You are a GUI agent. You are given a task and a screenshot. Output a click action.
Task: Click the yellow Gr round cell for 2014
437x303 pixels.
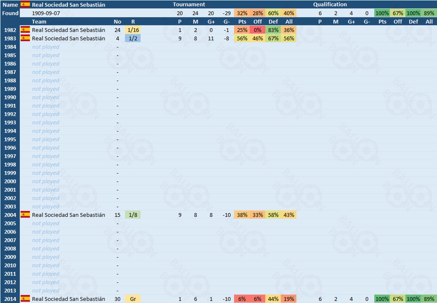coord(133,299)
